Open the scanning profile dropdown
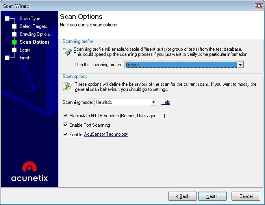The width and height of the screenshot is (265, 205). 241,65
